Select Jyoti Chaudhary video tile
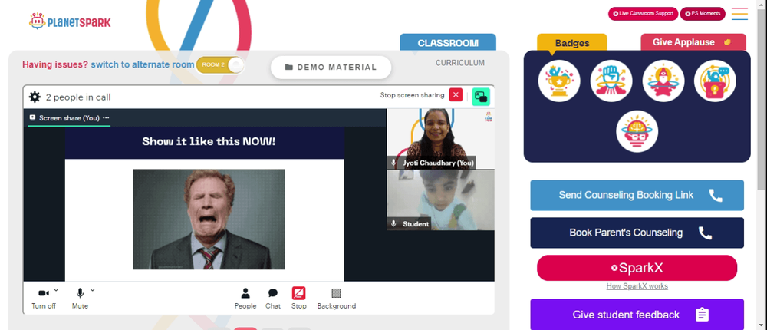This screenshot has width=767, height=330. coord(440,139)
